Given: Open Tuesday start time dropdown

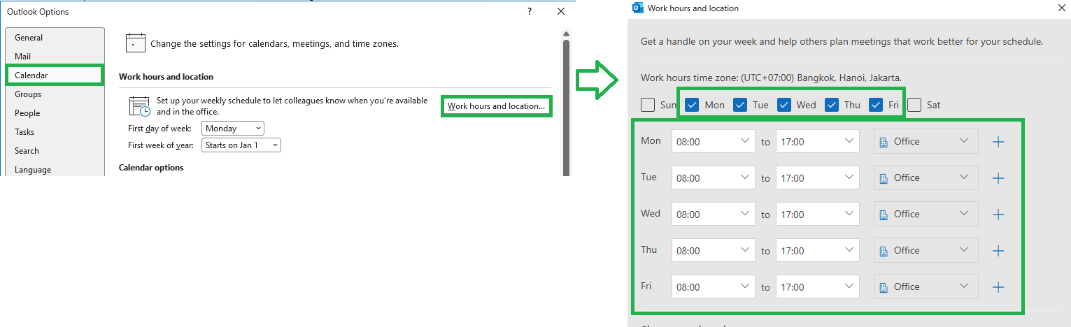Looking at the screenshot, I should point(713,177).
